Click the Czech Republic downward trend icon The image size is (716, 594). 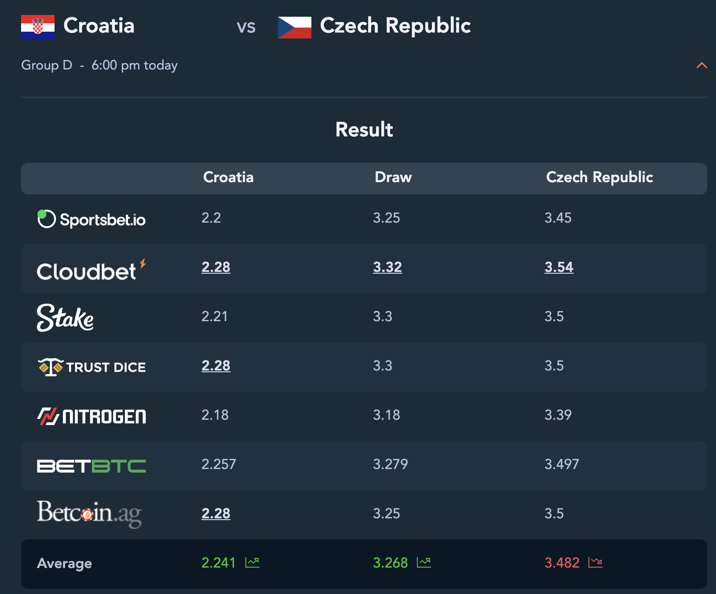(595, 562)
